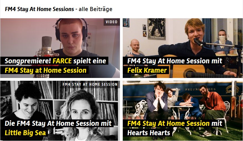Viewport: 243px width, 141px height.
Task: Select the 'Hearts Hearts' white title
Action: 149,133
